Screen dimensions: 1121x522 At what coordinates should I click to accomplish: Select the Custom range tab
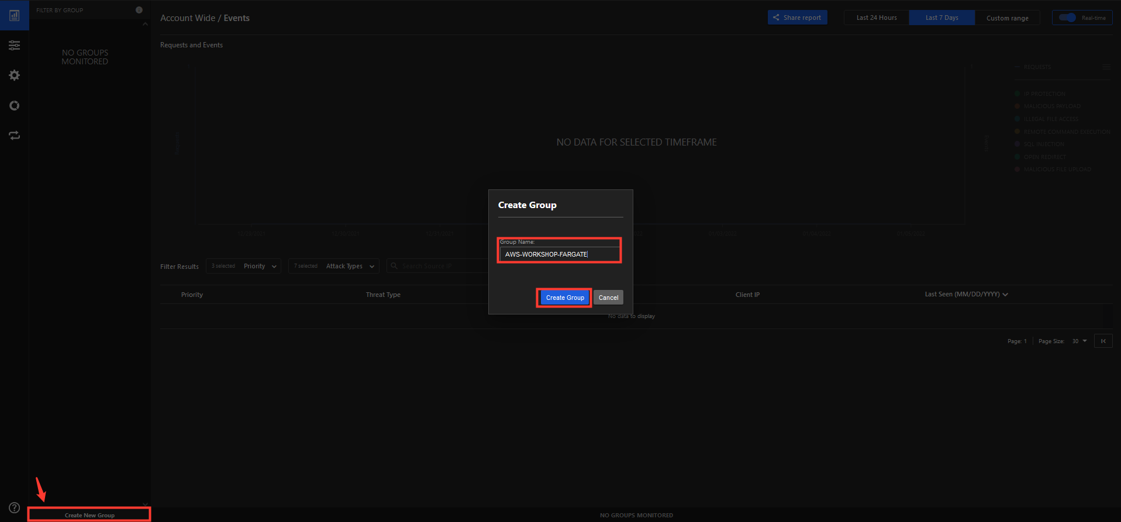point(1008,18)
